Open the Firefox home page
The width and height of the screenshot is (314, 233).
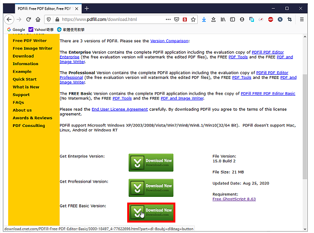click(38, 19)
